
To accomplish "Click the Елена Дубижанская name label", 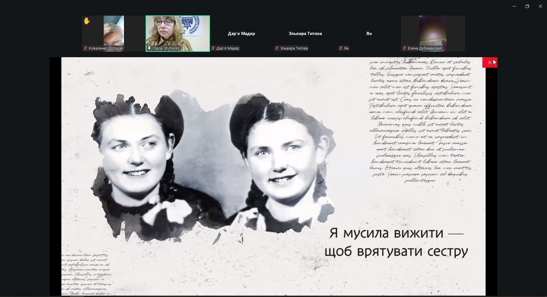I will pyautogui.click(x=424, y=48).
